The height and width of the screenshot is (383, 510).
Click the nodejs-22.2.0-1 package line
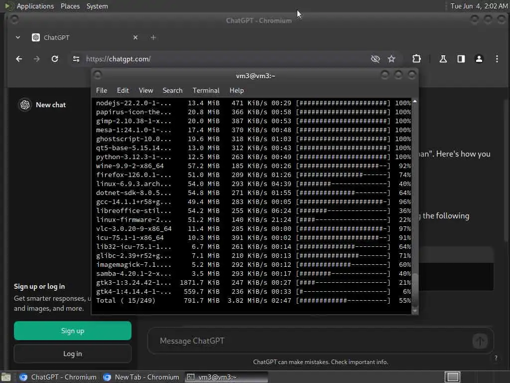click(x=254, y=103)
